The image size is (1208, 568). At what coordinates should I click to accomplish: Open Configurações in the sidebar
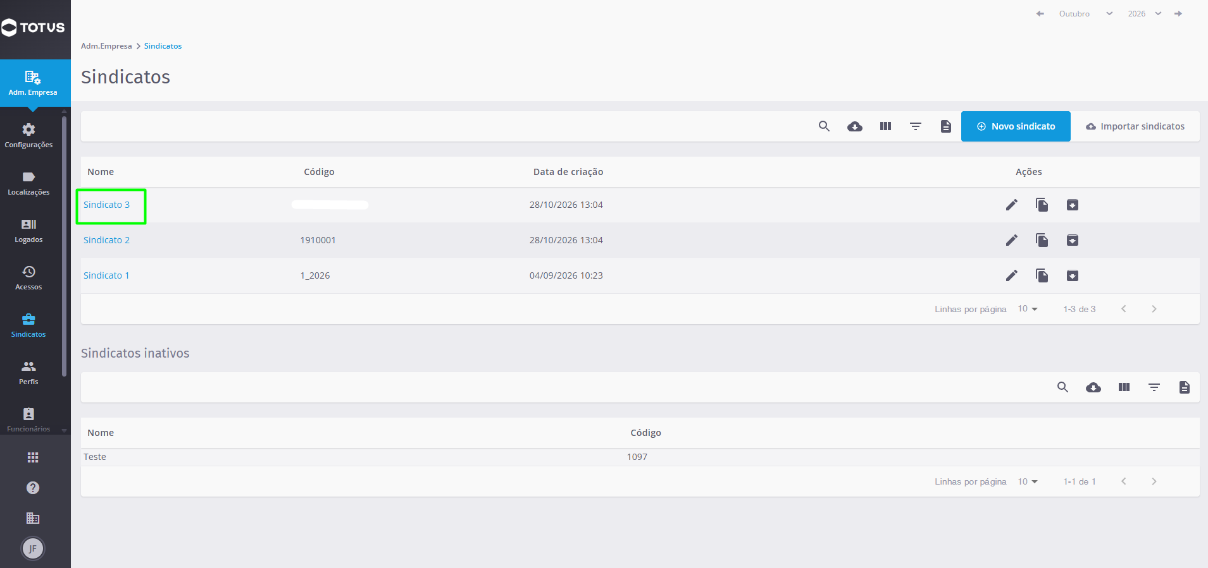point(28,136)
